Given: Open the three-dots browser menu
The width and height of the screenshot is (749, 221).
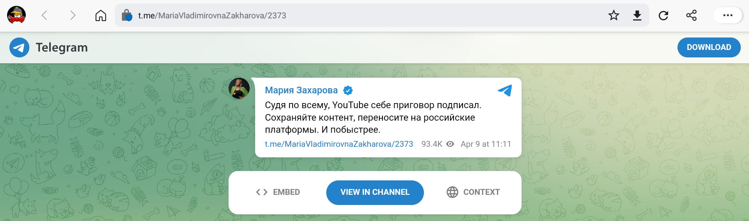Looking at the screenshot, I should point(728,16).
